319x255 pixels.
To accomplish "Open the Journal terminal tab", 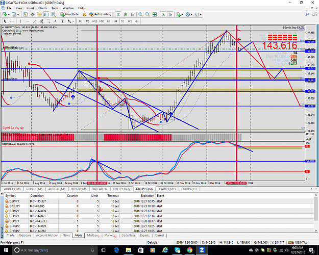I will (x=159, y=235).
